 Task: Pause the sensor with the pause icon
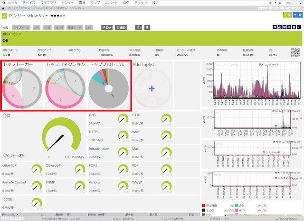coord(275,27)
